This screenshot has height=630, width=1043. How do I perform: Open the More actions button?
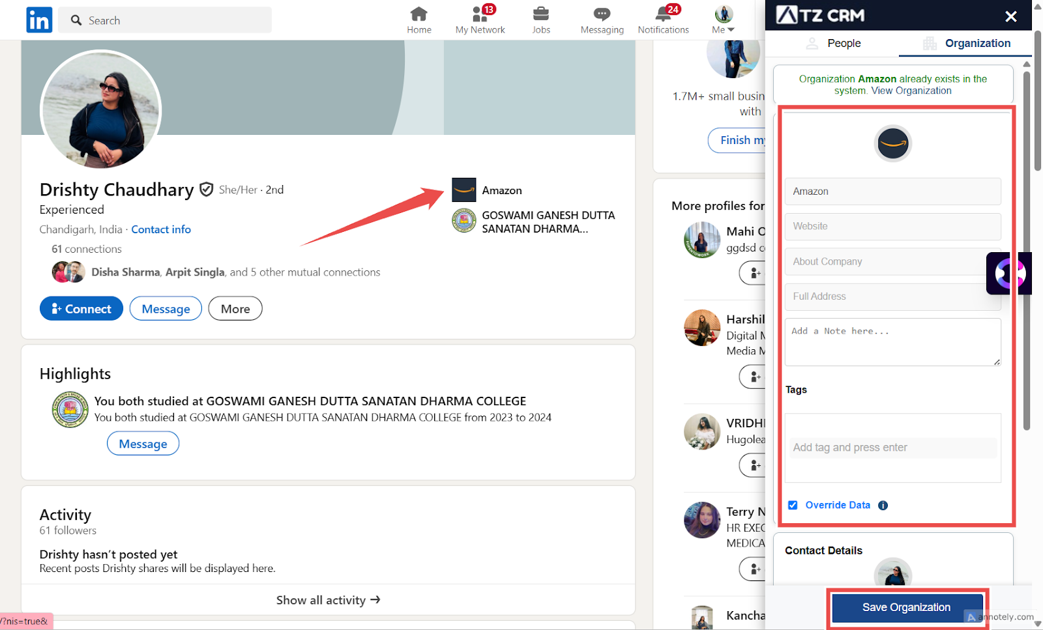(235, 309)
